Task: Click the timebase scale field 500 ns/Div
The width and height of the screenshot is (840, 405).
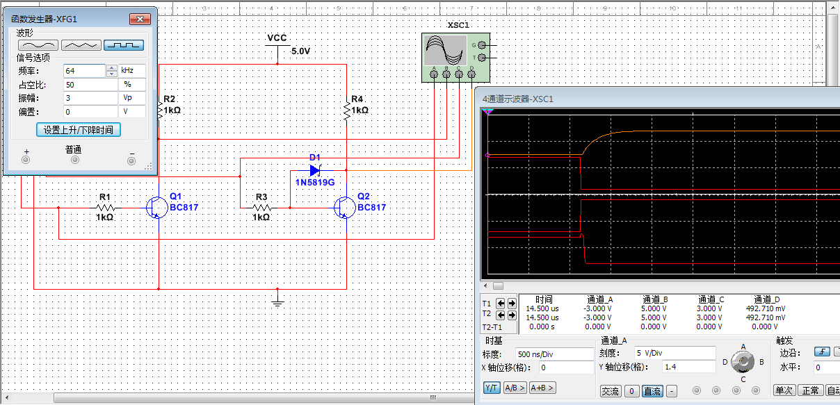Action: pos(555,354)
